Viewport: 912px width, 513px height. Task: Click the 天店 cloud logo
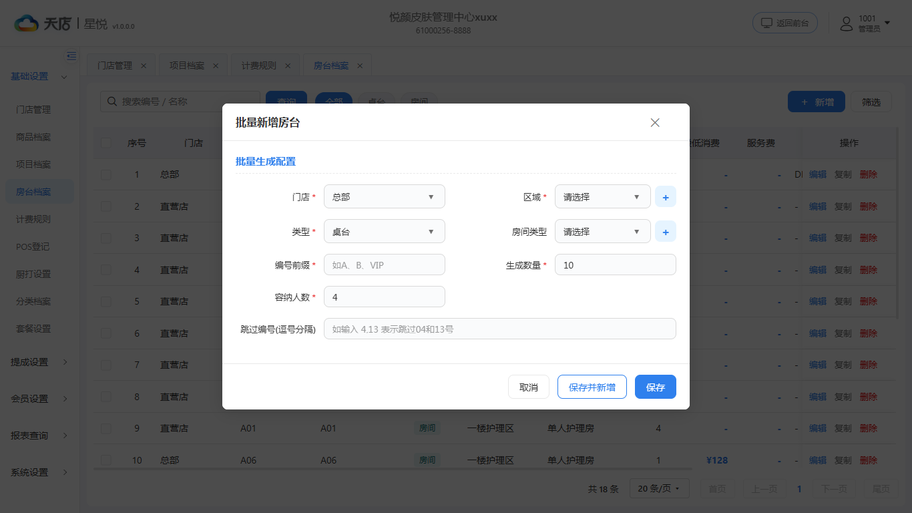[27, 23]
